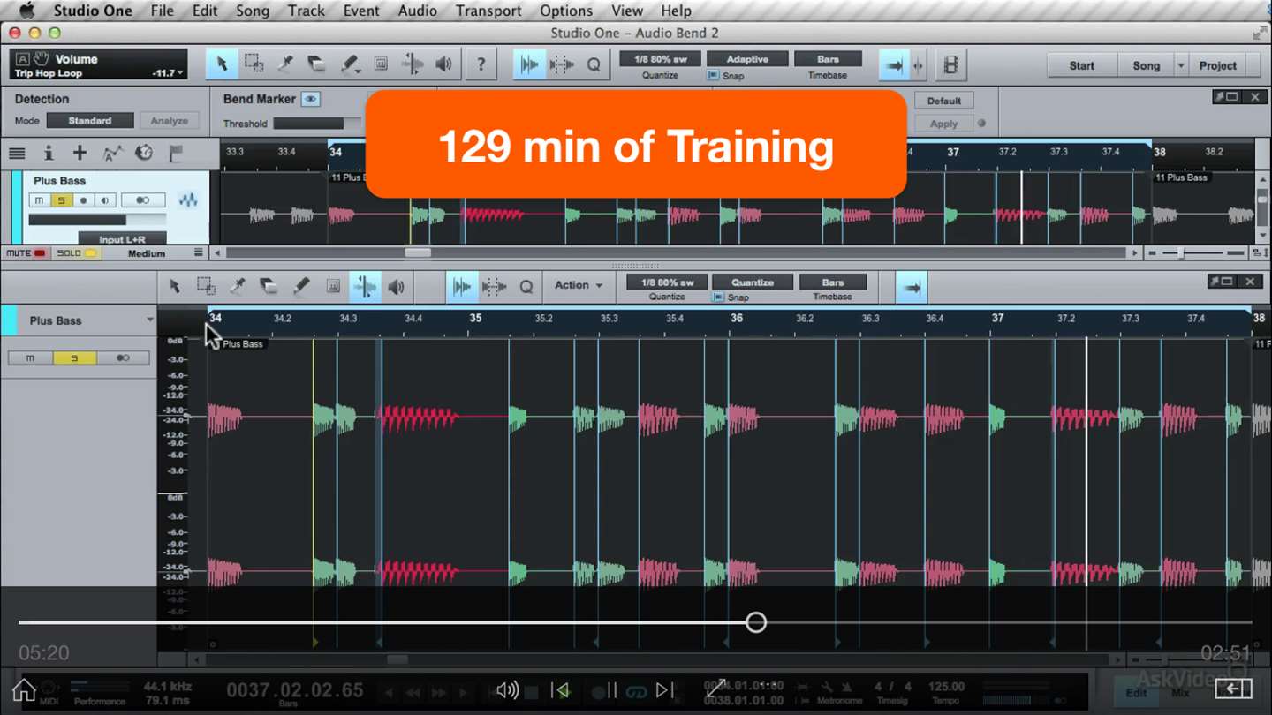Open help question mark button
This screenshot has height=715, width=1272.
point(481,64)
